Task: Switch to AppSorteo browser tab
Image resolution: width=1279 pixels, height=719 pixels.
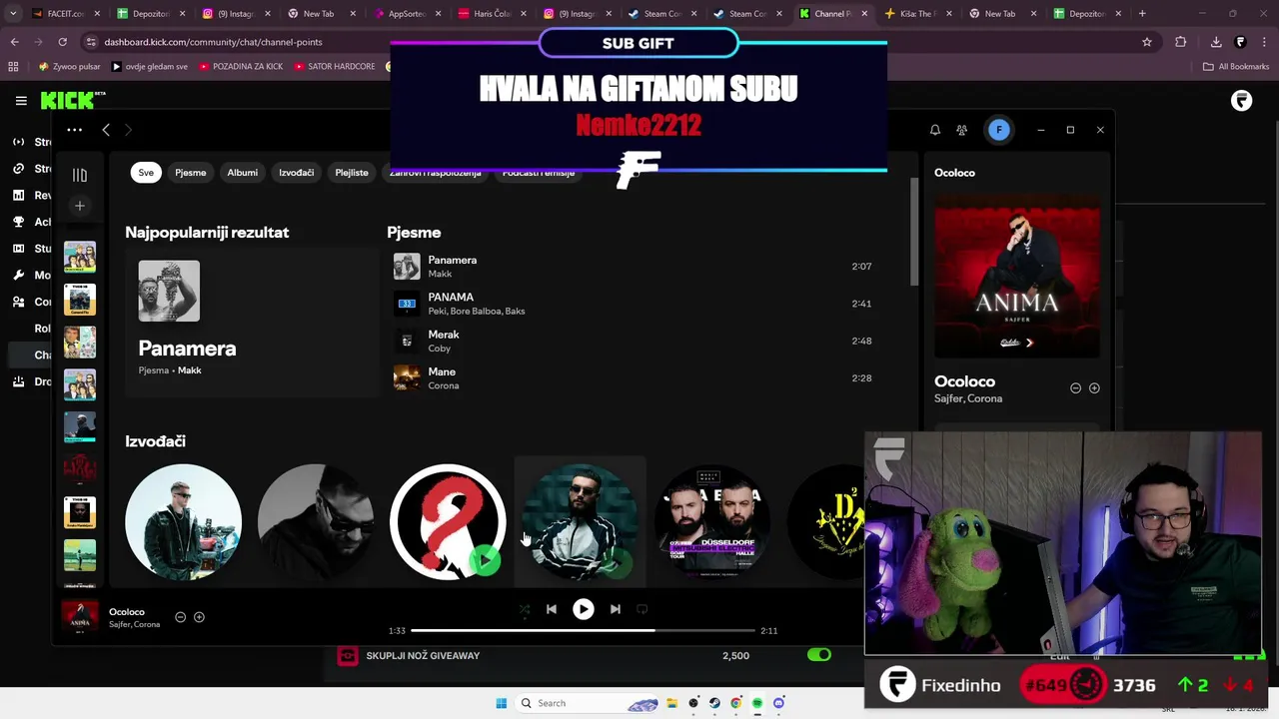Action: tap(407, 14)
